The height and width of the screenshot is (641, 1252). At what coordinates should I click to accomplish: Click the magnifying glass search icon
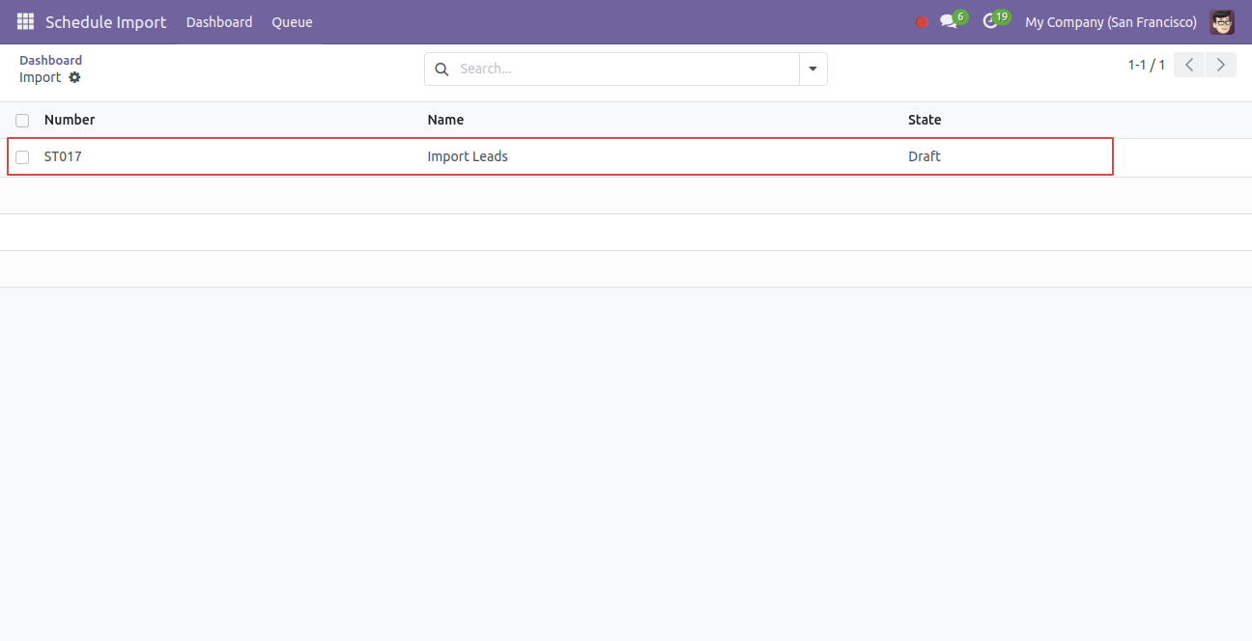(x=441, y=69)
